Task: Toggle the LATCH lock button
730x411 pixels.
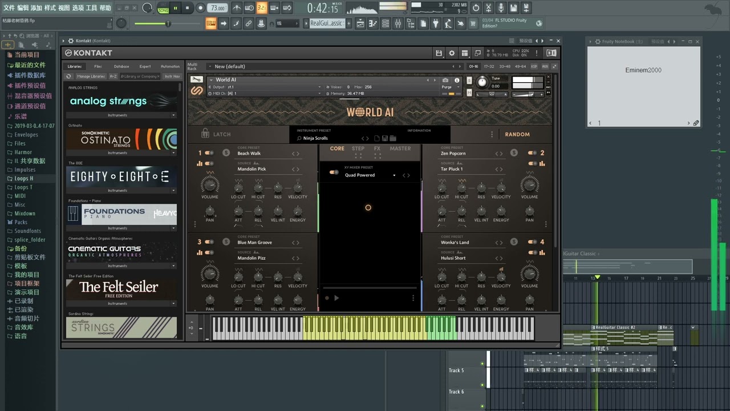Action: pos(217,134)
